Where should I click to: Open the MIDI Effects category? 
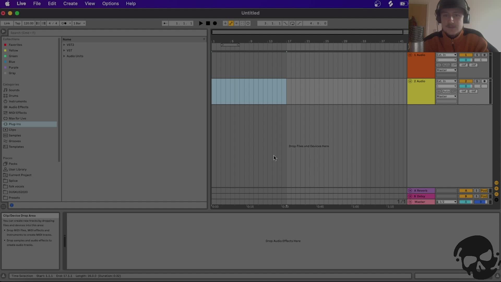pyautogui.click(x=17, y=113)
